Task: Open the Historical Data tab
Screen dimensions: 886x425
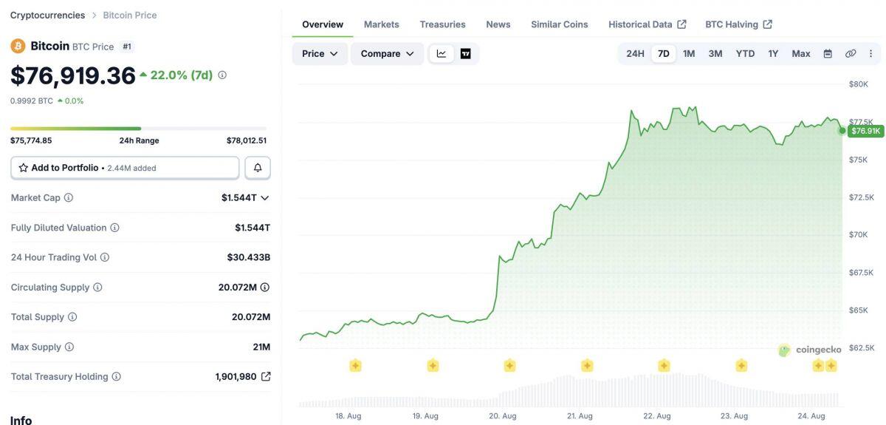Action: 648,24
